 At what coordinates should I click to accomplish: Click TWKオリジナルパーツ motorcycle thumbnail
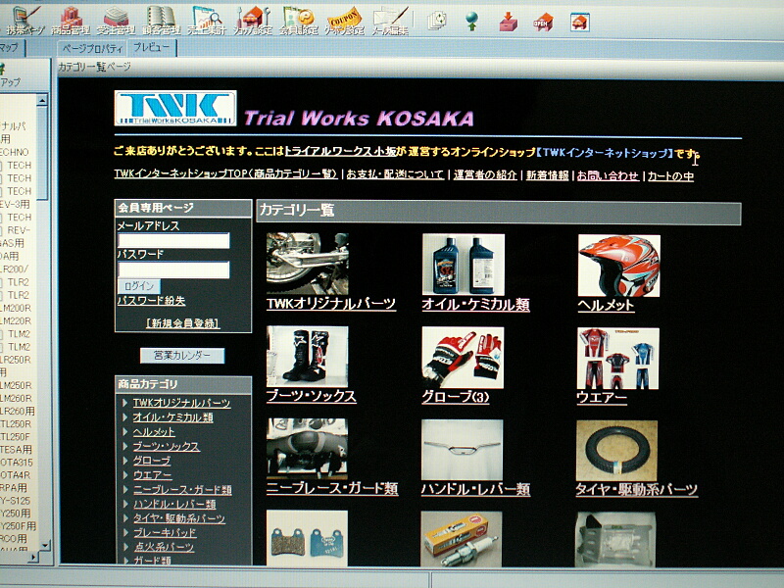pos(308,264)
